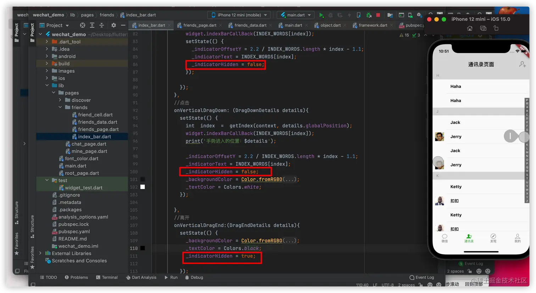Viewport: 536px width, 293px height.
Task: Take a simulator screenshot with camera icon
Action: tap(483, 28)
